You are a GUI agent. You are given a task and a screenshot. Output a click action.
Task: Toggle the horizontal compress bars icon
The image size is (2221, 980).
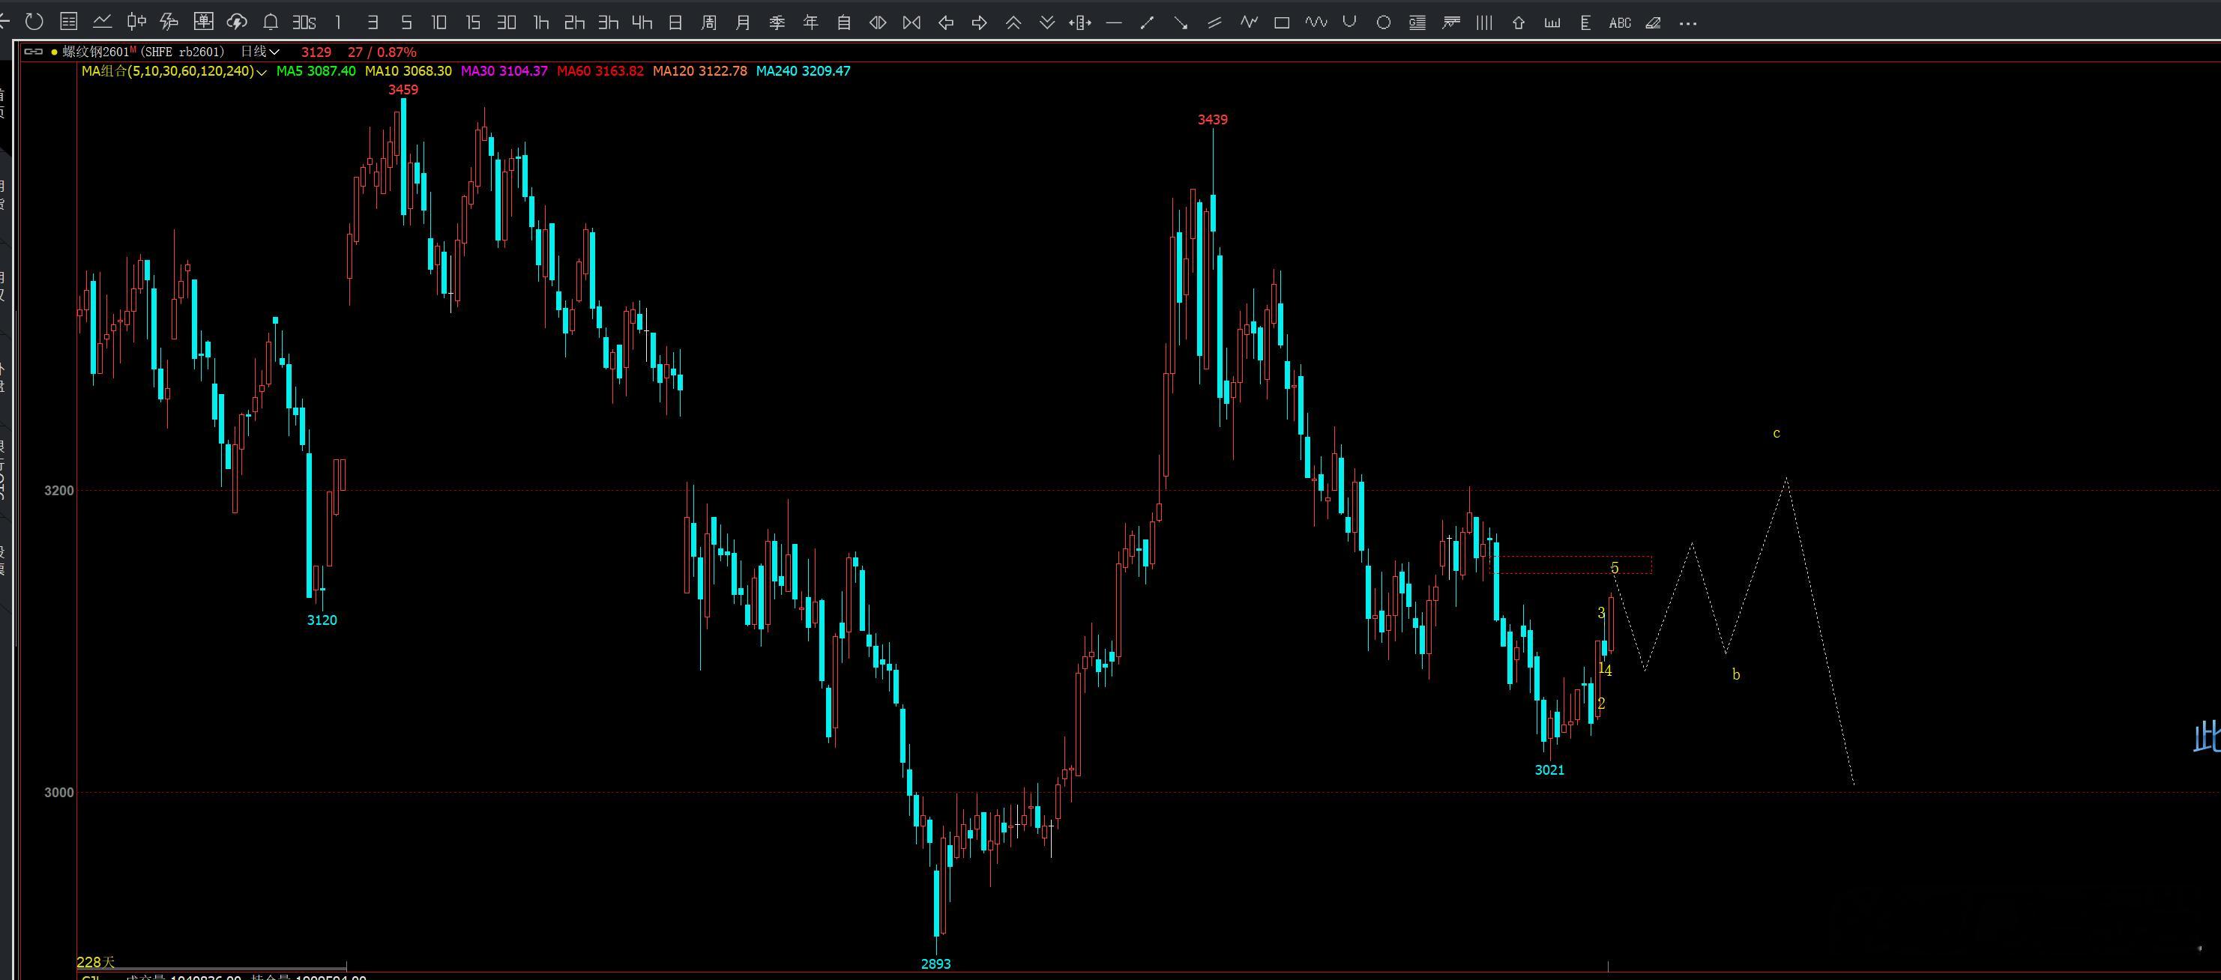pos(911,23)
